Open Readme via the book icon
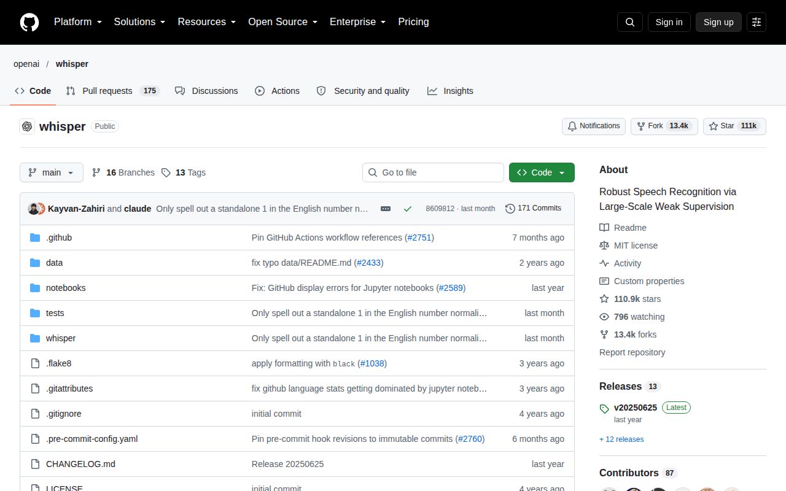The height and width of the screenshot is (491, 786). coord(604,228)
